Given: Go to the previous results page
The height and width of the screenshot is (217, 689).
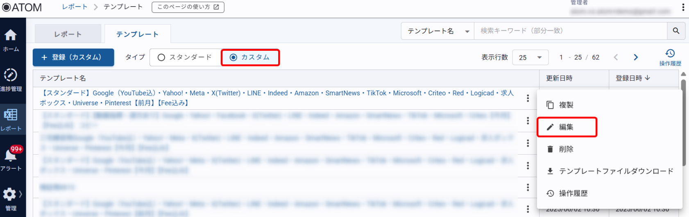Looking at the screenshot, I should pos(616,57).
